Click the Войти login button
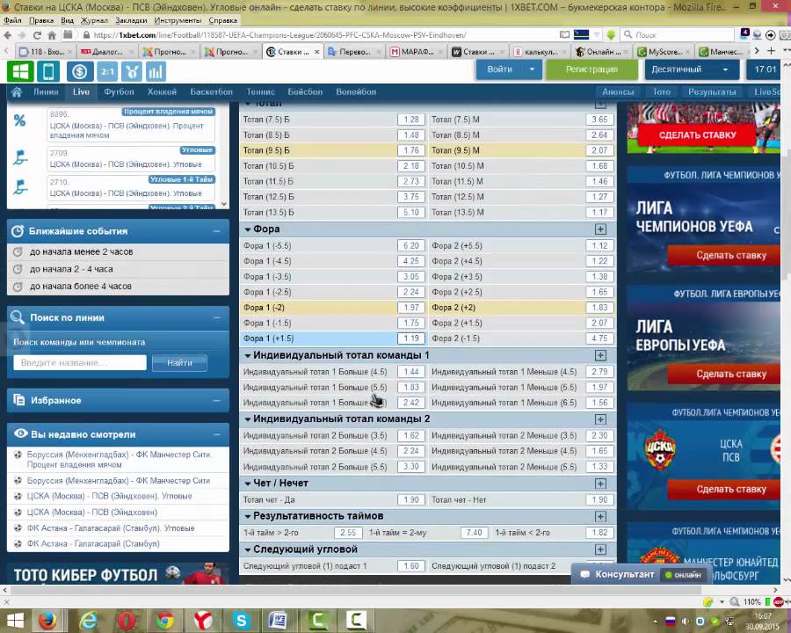791x633 pixels. point(499,69)
